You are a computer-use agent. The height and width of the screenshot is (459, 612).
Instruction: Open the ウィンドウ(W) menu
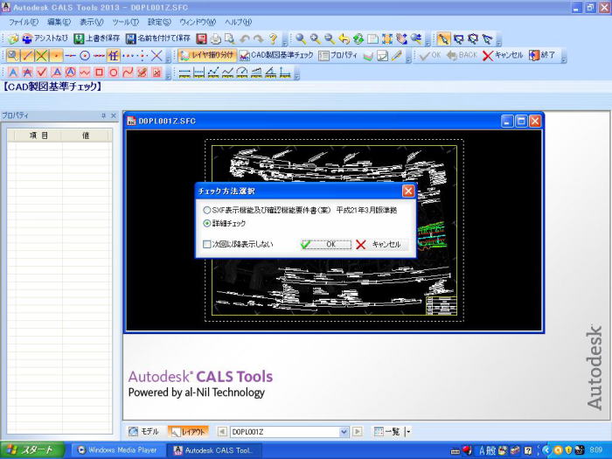(198, 22)
